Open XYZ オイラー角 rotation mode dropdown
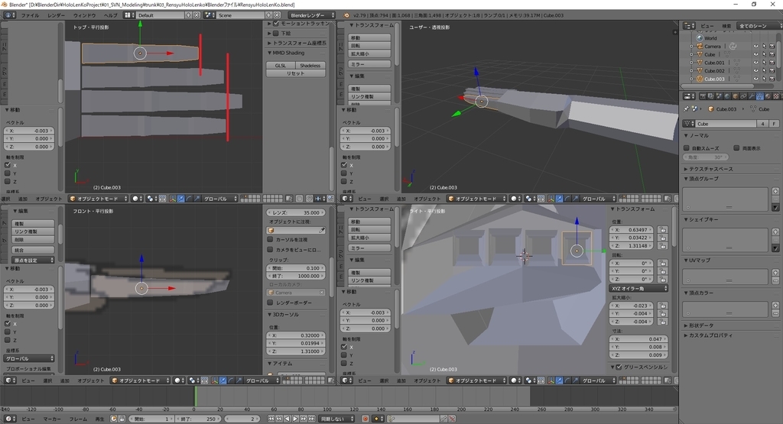The height and width of the screenshot is (424, 783). 638,288
